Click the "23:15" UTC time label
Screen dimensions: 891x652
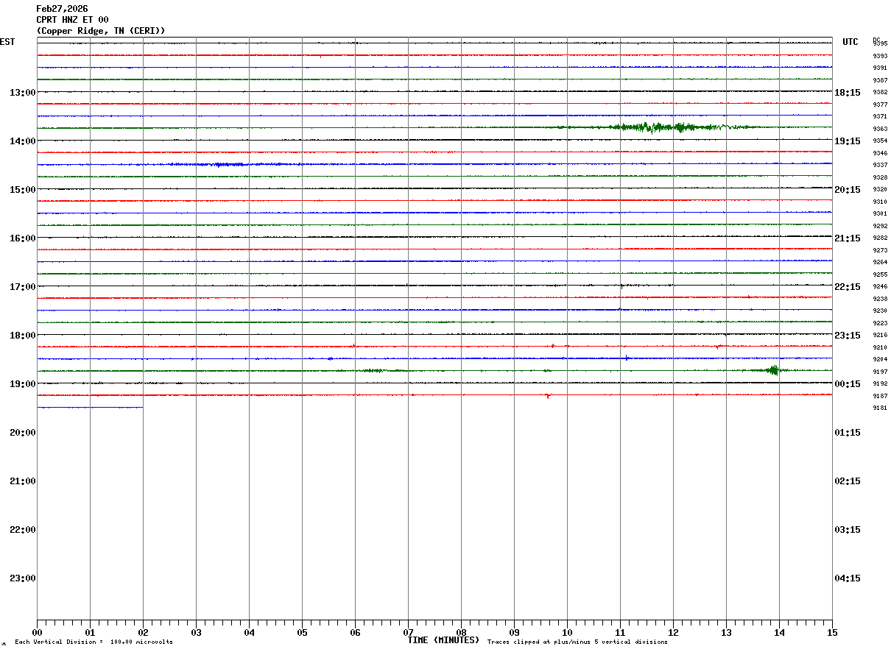[x=848, y=336]
